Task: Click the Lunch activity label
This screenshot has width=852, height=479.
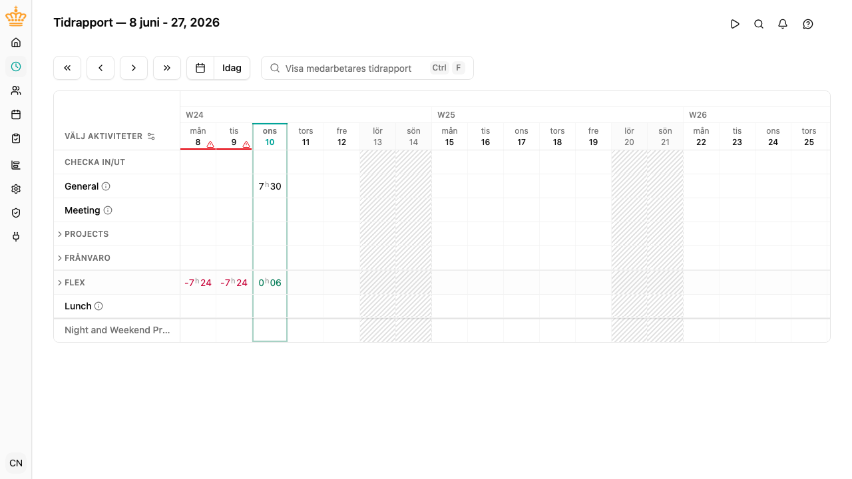Action: [x=78, y=306]
